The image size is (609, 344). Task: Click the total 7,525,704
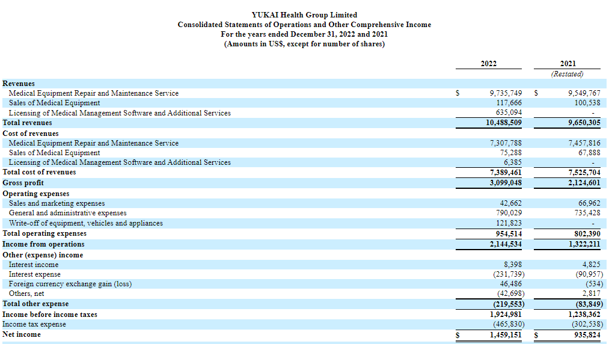click(584, 172)
